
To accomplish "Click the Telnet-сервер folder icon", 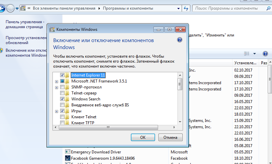I will (67, 93).
